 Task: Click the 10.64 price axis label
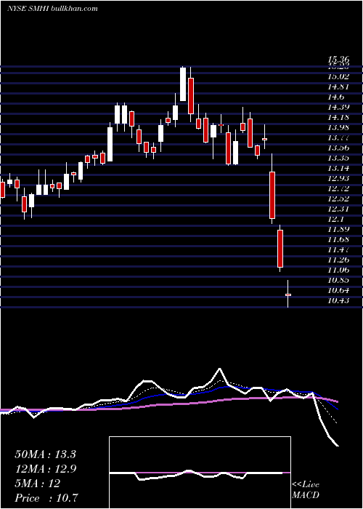[338, 291]
